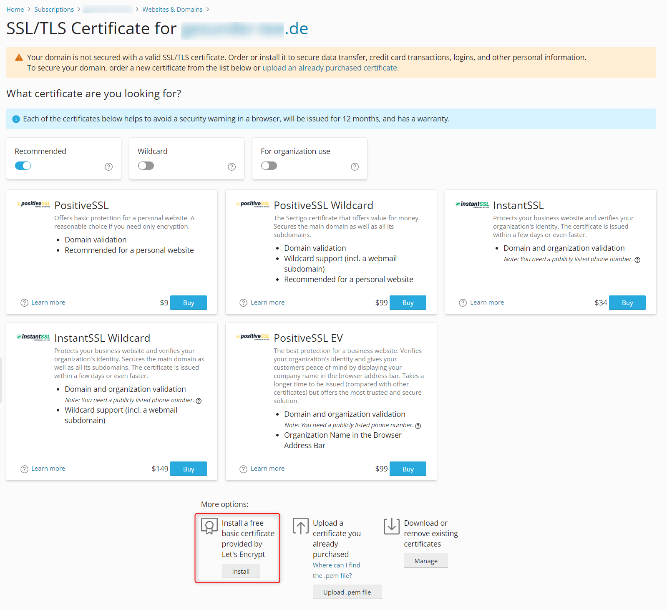Click the PositiveSSL card title
The width and height of the screenshot is (667, 610).
click(x=81, y=206)
